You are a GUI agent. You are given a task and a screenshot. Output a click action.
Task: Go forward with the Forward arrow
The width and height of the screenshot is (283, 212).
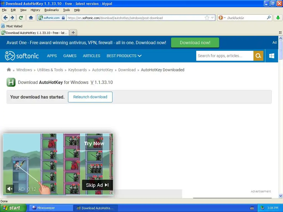coord(12,18)
